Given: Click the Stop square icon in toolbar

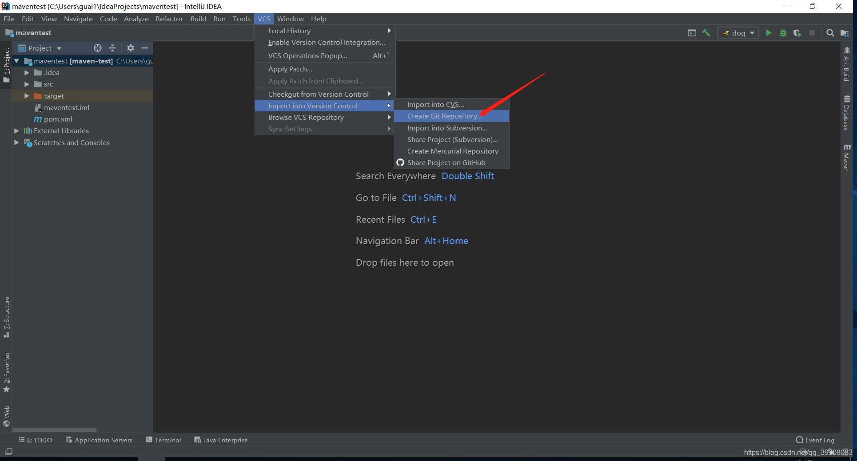Looking at the screenshot, I should click(x=812, y=33).
